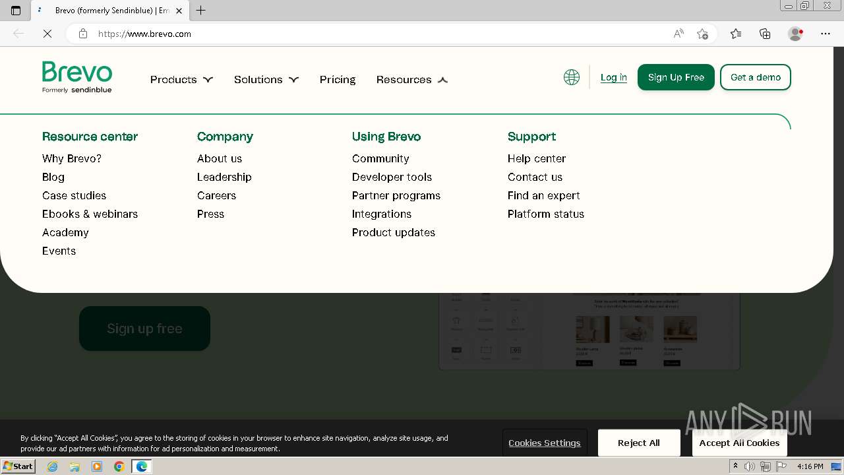The height and width of the screenshot is (475, 844).
Task: Open Contact us
Action: pos(535,177)
